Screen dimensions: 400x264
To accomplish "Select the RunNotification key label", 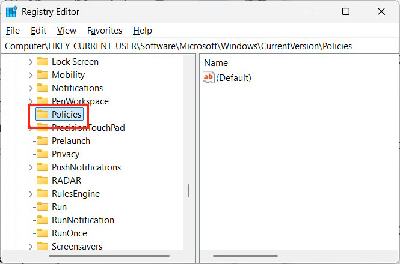I will pos(83,220).
